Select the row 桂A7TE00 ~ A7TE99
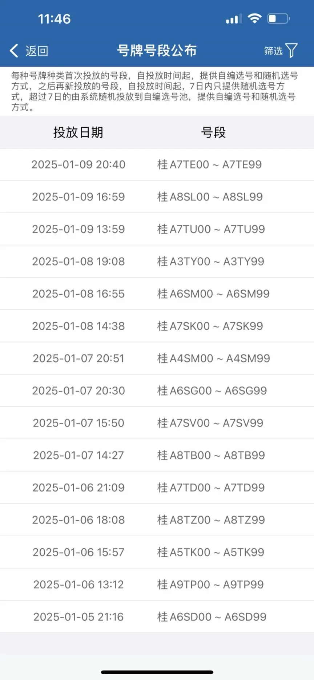This screenshot has width=314, height=680. coord(209,164)
